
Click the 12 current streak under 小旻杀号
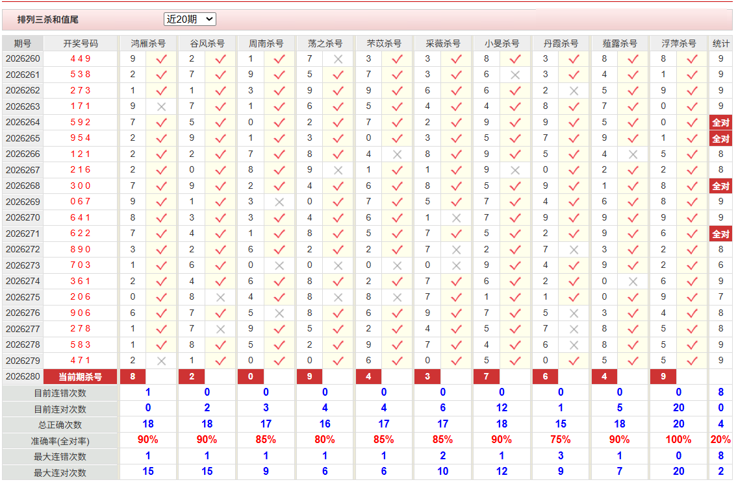pyautogui.click(x=501, y=408)
